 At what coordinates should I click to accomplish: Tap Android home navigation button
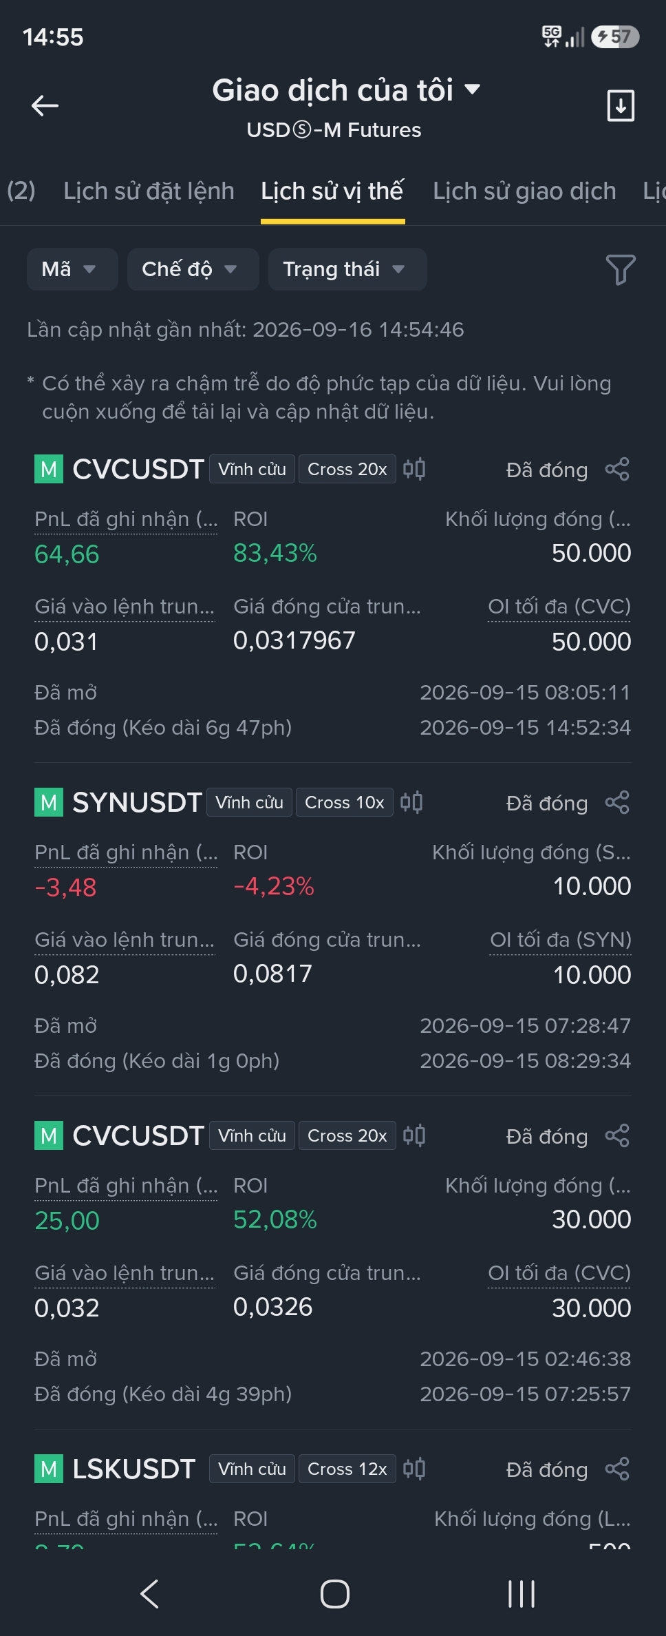(334, 1593)
